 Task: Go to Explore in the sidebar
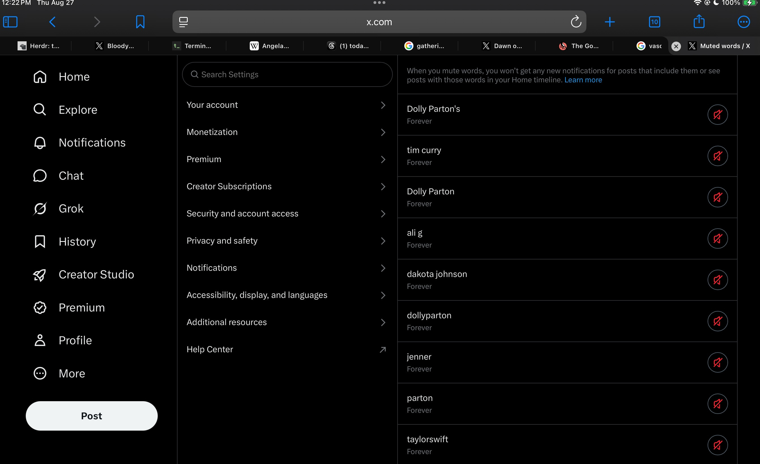pos(78,110)
